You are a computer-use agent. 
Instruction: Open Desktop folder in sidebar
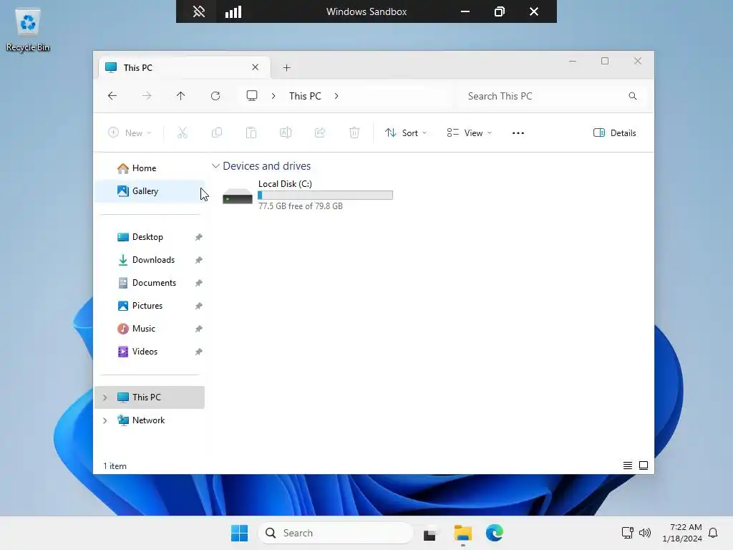[x=150, y=237]
